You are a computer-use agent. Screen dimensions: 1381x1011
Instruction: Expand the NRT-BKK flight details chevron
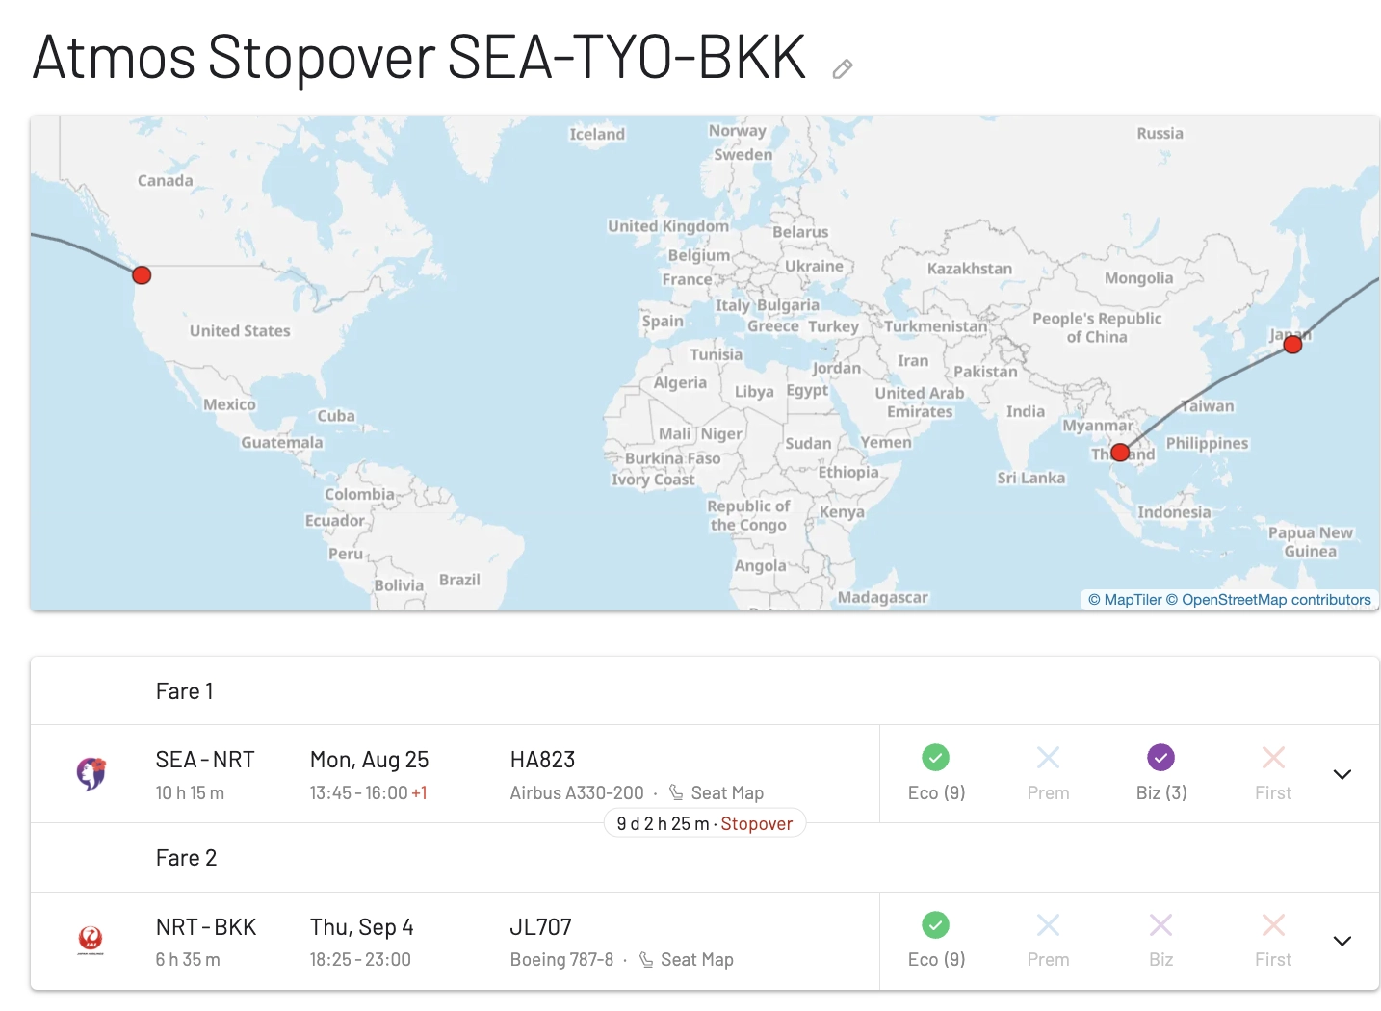coord(1342,941)
